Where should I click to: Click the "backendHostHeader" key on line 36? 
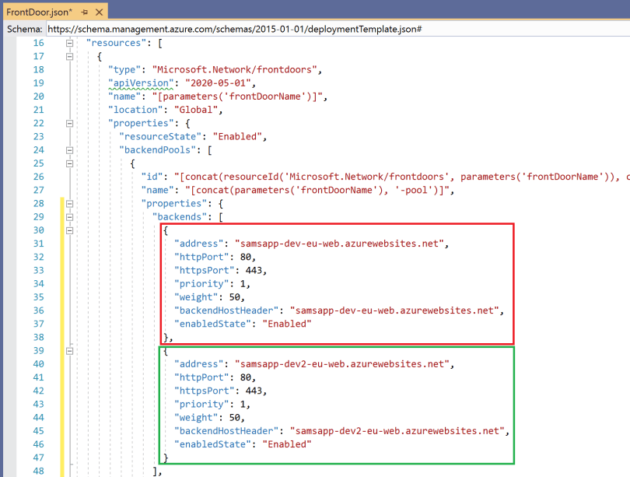pos(226,310)
